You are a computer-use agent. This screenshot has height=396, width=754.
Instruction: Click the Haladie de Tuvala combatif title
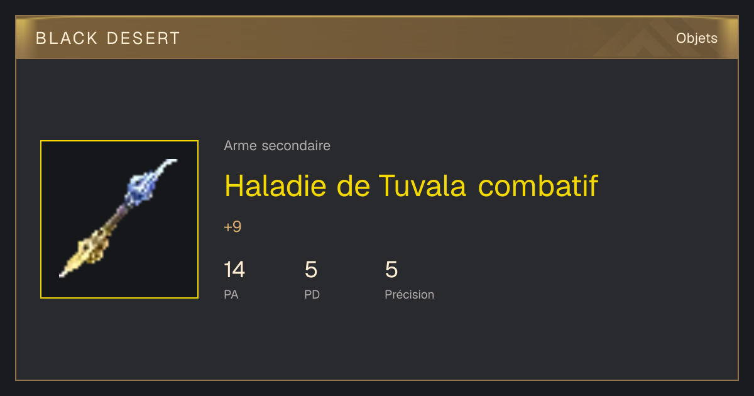pos(411,185)
